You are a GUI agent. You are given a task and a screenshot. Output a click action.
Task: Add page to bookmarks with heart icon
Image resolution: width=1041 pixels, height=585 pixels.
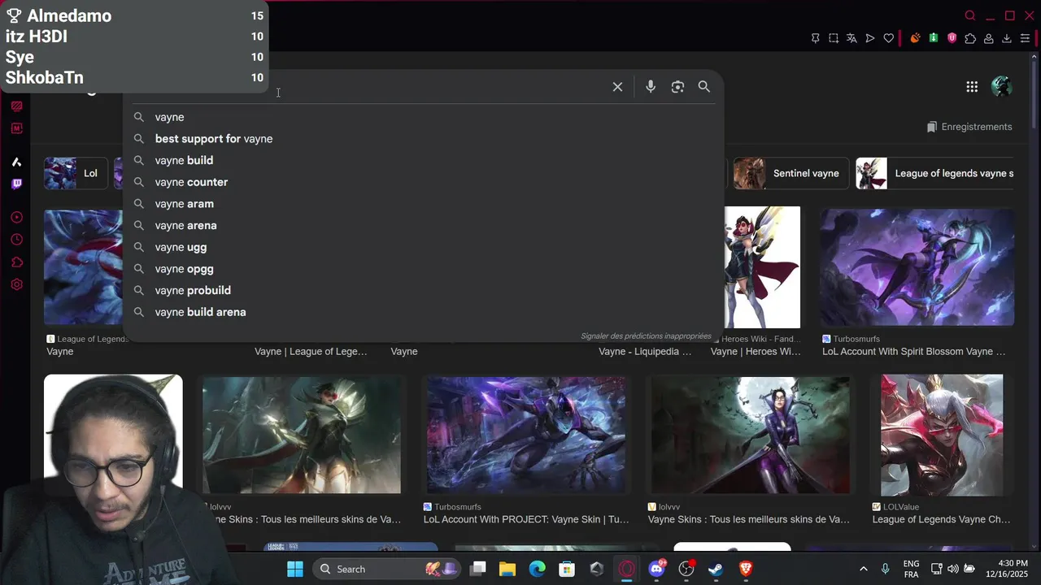[889, 38]
